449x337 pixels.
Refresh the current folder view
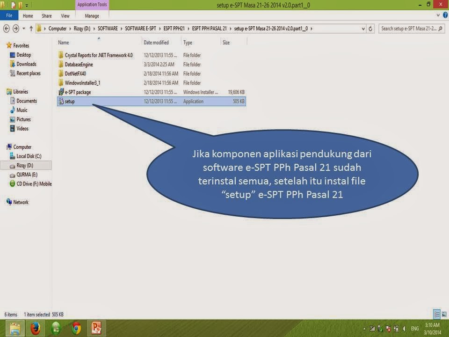(x=370, y=29)
